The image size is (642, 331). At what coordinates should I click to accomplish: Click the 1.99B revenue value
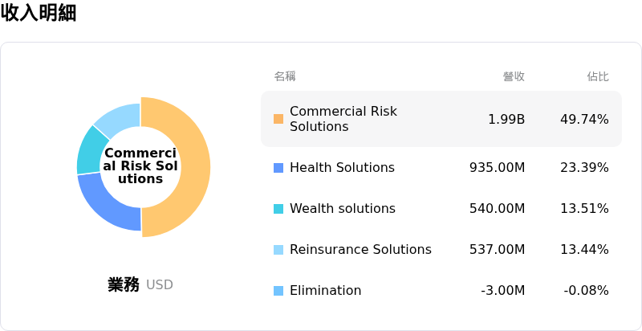coord(506,119)
